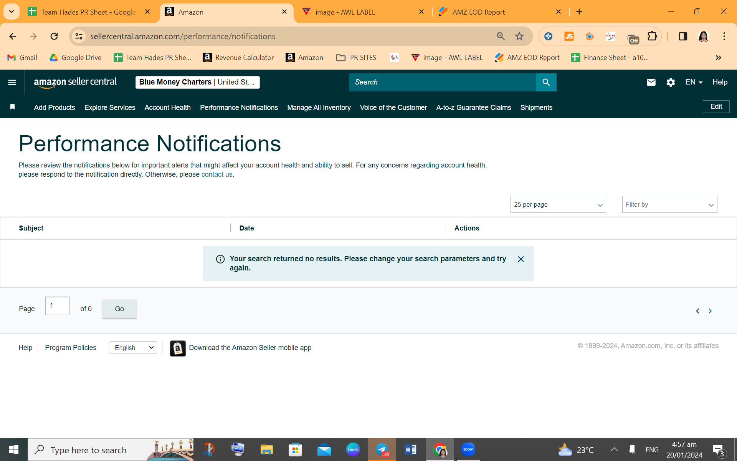
Task: Open Telegram from the taskbar
Action: 382,449
